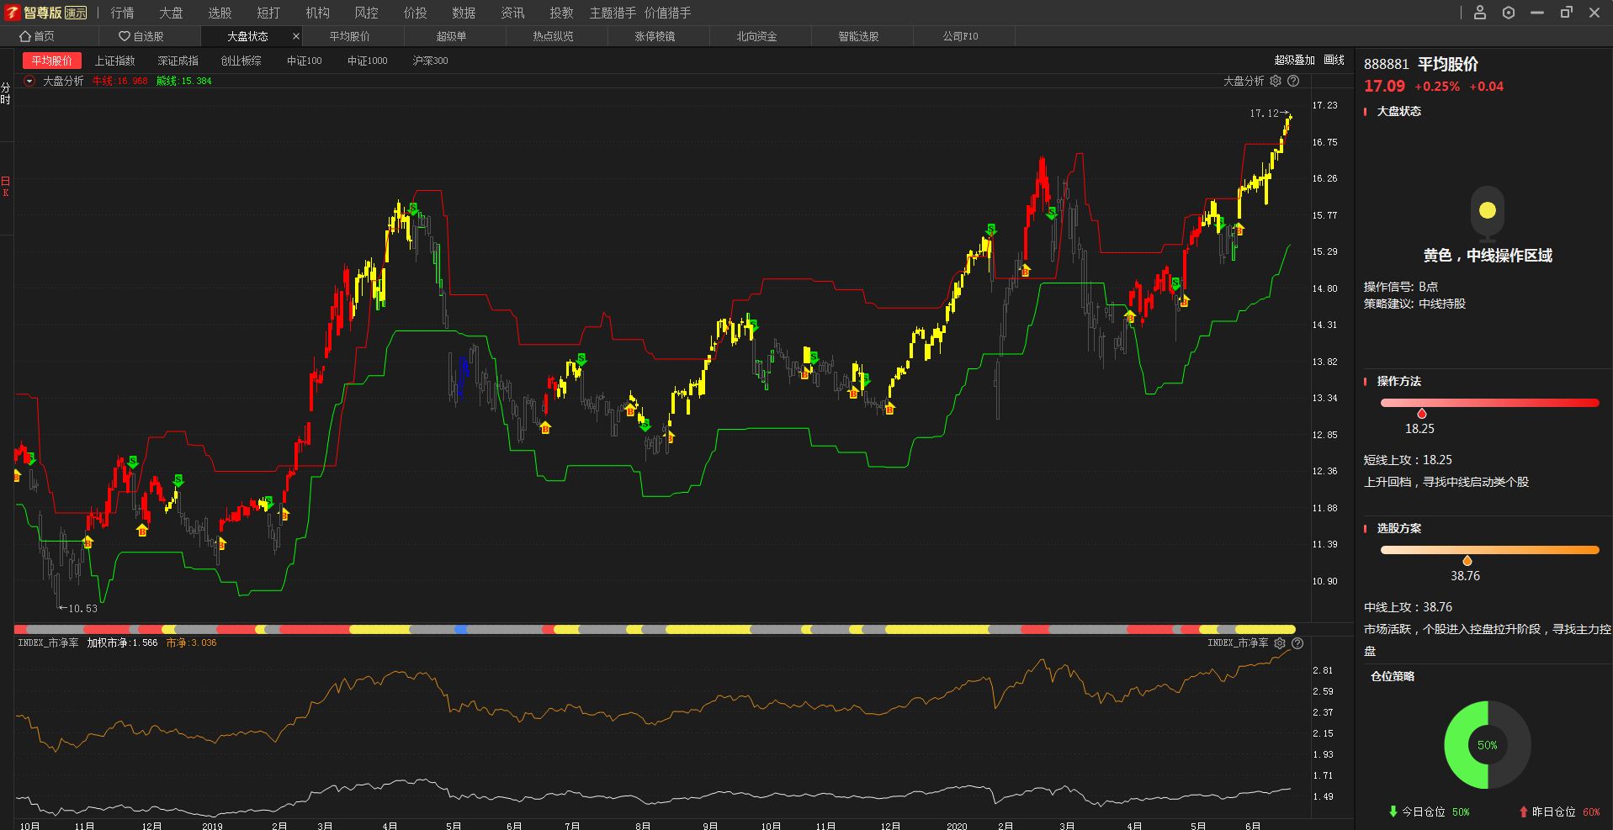Click the 选股方案 orange slider marker
The height and width of the screenshot is (830, 1613).
pyautogui.click(x=1467, y=560)
